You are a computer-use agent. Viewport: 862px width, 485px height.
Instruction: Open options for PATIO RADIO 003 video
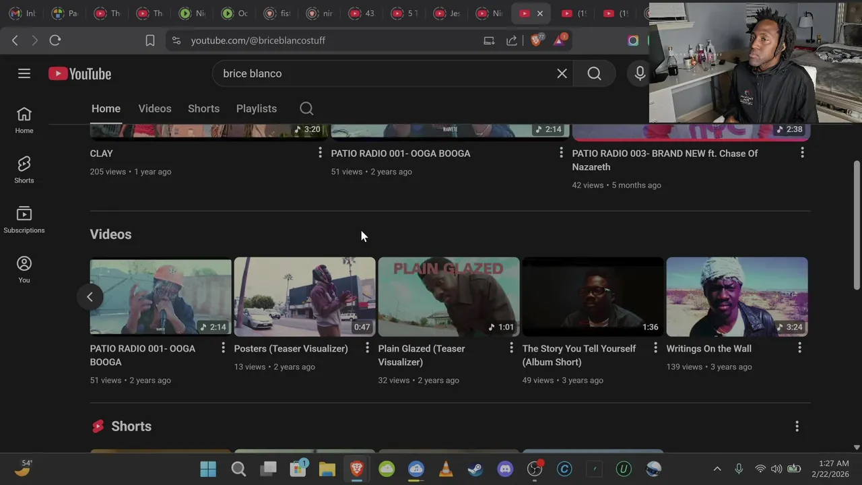[802, 154]
